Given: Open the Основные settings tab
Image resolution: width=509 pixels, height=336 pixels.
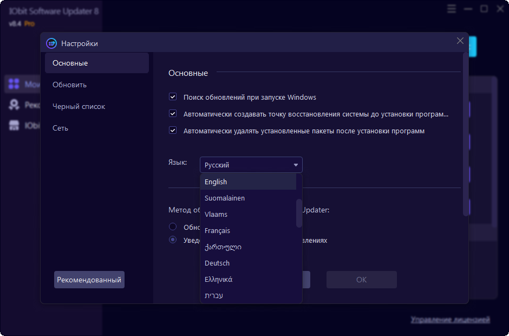Looking at the screenshot, I should tap(97, 63).
